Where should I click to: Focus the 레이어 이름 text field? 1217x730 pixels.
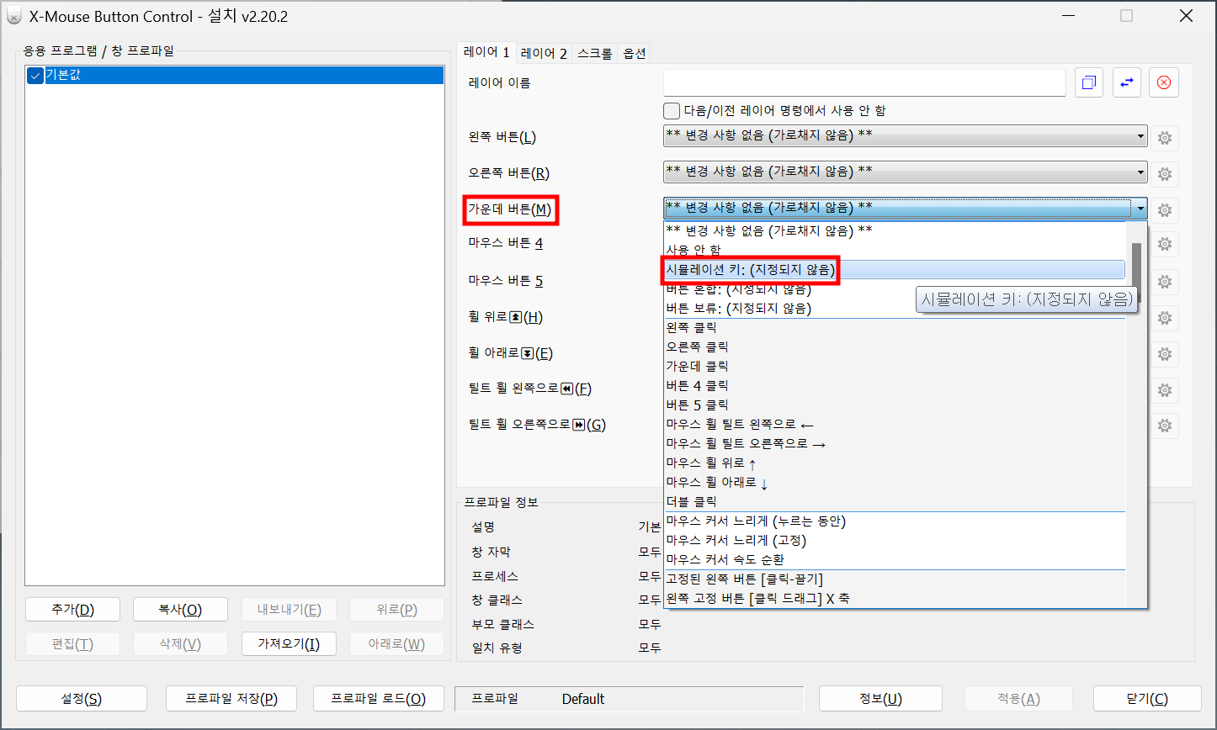click(x=864, y=82)
